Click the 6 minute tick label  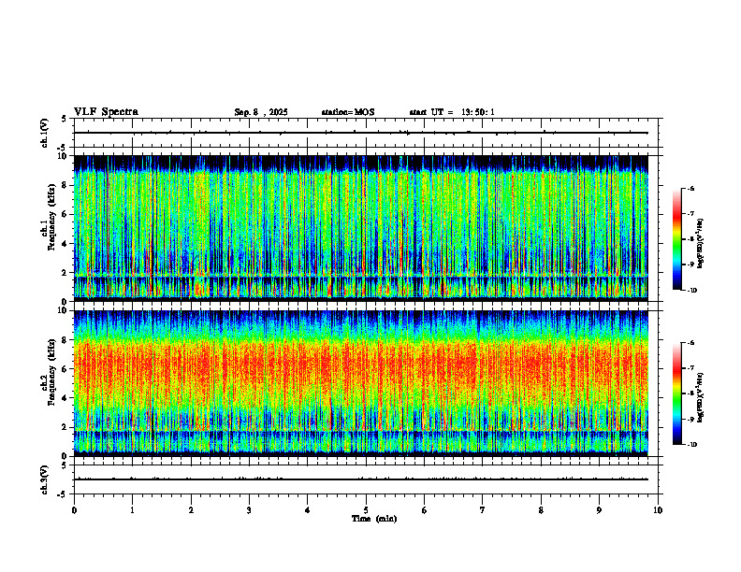pos(425,510)
